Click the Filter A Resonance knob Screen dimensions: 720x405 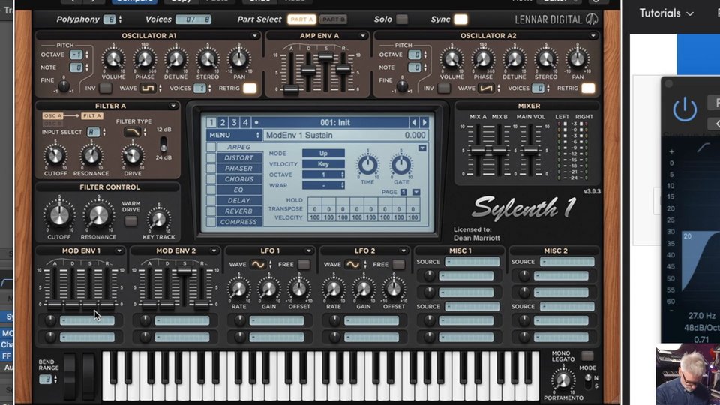91,156
